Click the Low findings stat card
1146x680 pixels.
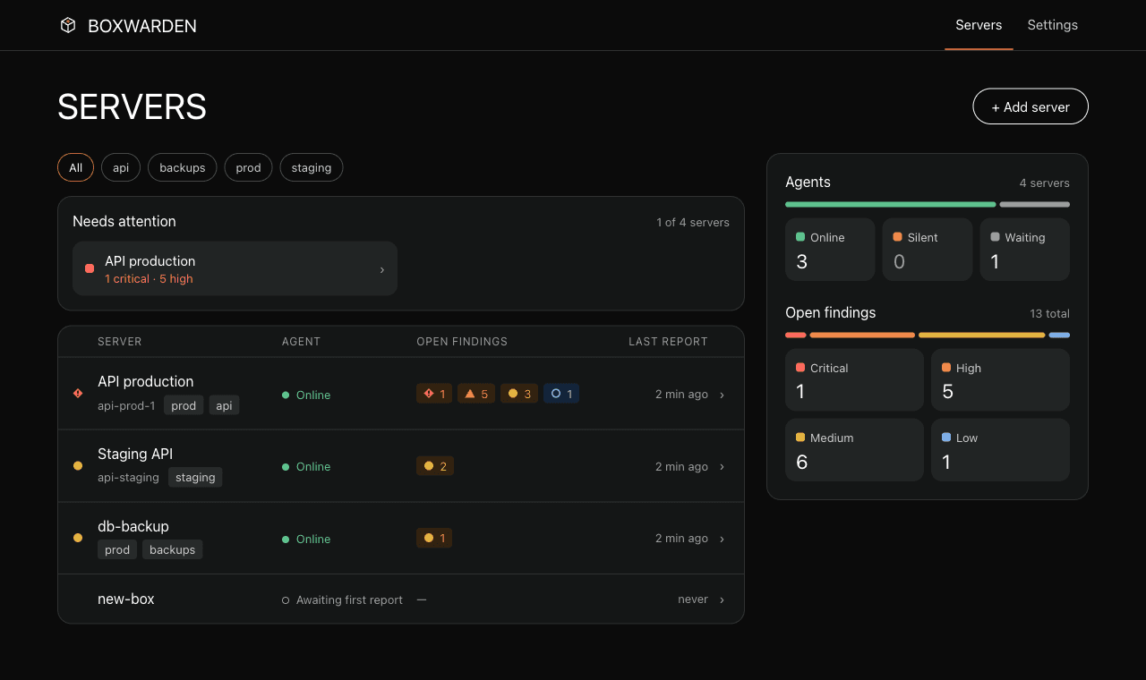coord(1001,450)
